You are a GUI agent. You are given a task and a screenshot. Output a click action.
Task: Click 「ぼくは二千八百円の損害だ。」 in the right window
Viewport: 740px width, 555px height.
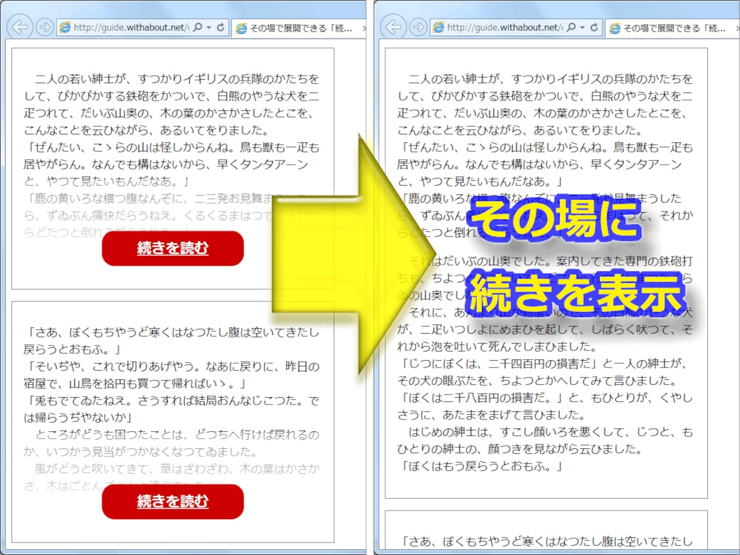point(480,397)
